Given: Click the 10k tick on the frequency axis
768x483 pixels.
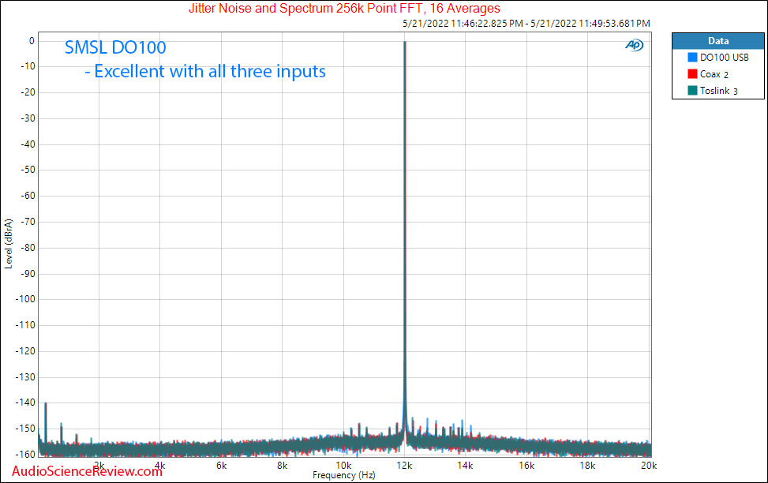Looking at the screenshot, I should pyautogui.click(x=343, y=466).
